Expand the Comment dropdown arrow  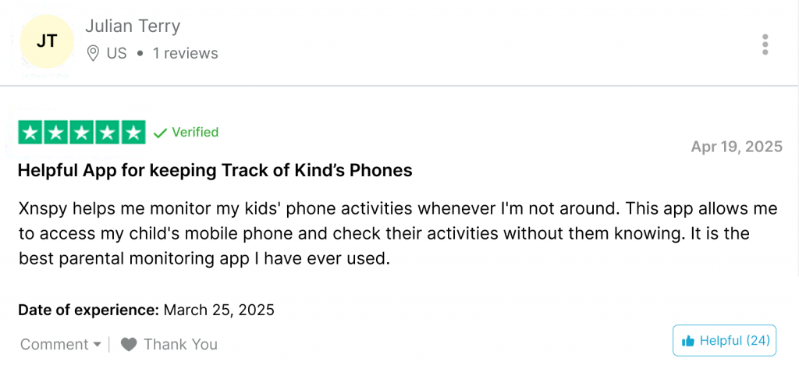98,345
